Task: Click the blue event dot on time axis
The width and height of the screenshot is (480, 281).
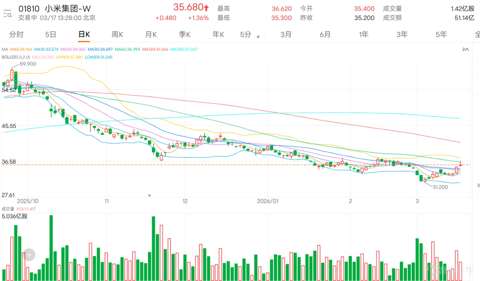Action: tap(149, 195)
